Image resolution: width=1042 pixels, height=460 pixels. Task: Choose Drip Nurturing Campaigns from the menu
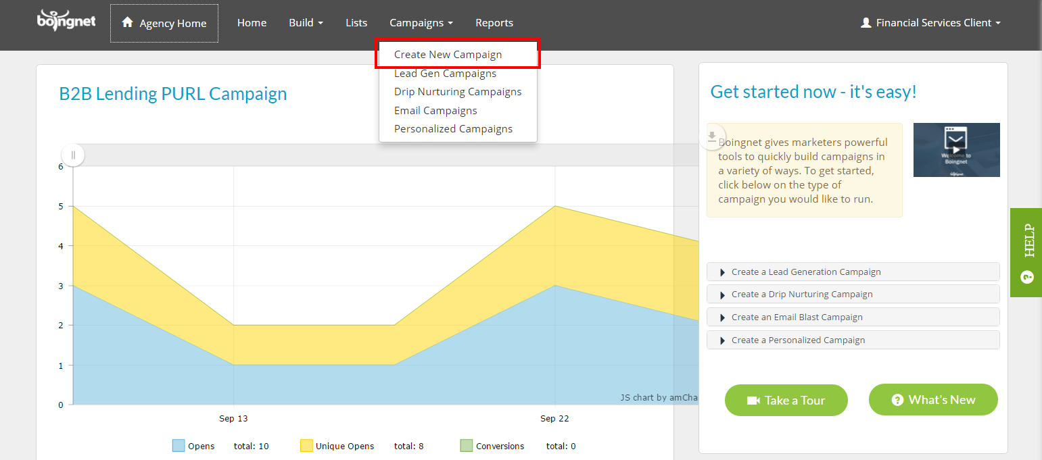[458, 92]
